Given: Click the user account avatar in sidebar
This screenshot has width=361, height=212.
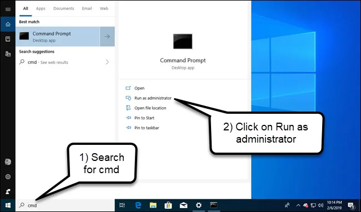Looking at the screenshot, I should (x=8, y=162).
